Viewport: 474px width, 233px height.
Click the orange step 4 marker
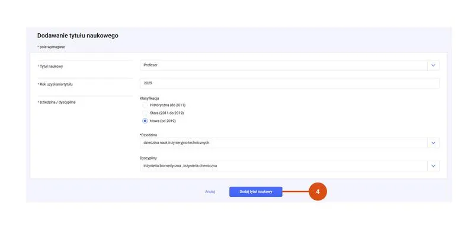click(x=318, y=191)
